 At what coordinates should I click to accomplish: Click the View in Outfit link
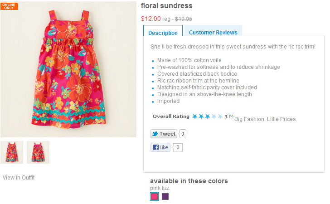[19, 178]
